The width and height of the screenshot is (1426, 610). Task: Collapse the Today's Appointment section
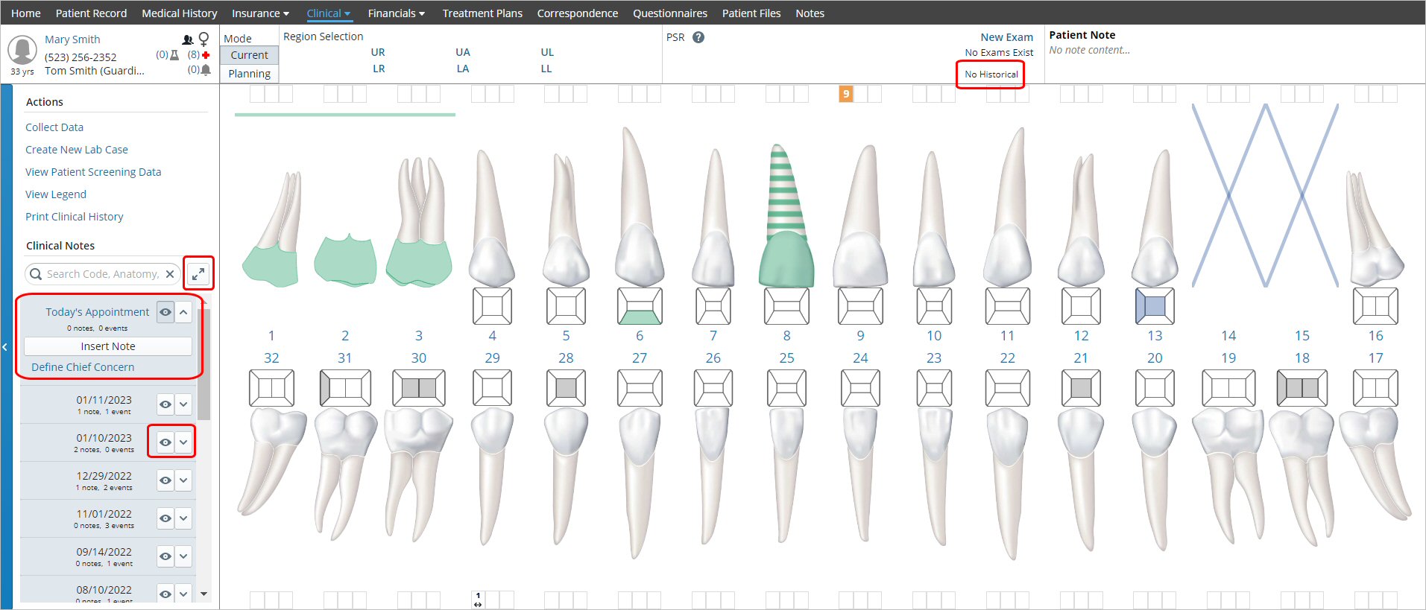click(x=183, y=312)
